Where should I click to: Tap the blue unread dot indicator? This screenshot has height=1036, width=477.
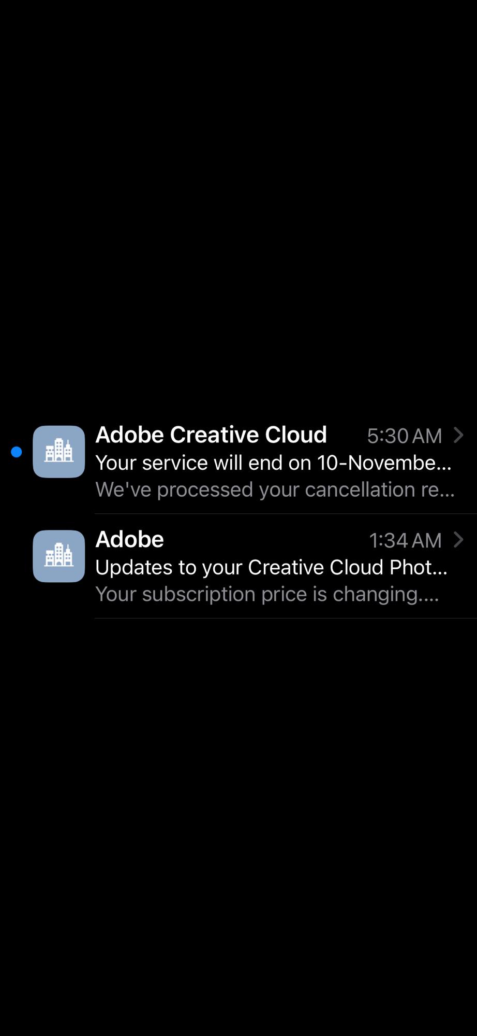[x=17, y=452]
